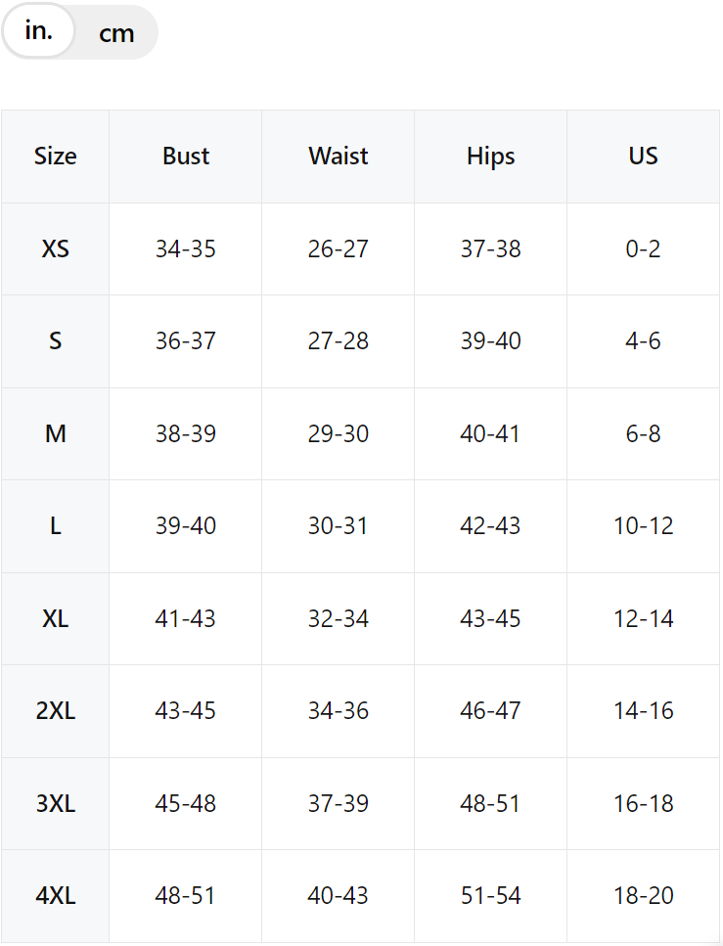Click the 34-35 bust cell
The height and width of the screenshot is (946, 723).
186,249
